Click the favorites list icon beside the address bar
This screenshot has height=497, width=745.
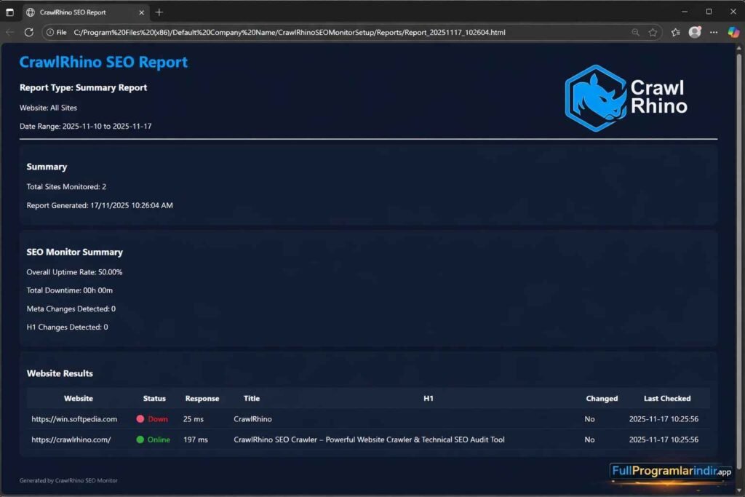[x=675, y=33]
